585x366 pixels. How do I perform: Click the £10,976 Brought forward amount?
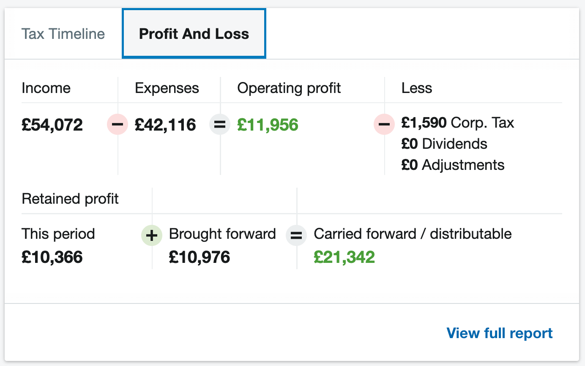200,257
